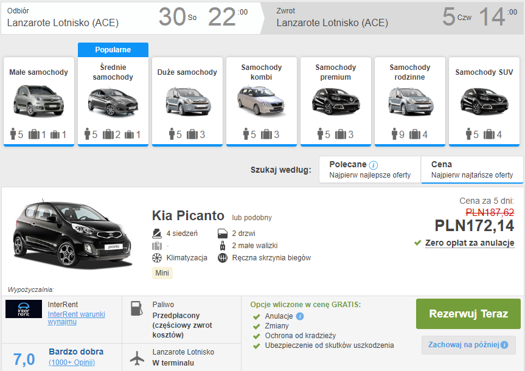Click the airplane terminal icon

tap(137, 358)
